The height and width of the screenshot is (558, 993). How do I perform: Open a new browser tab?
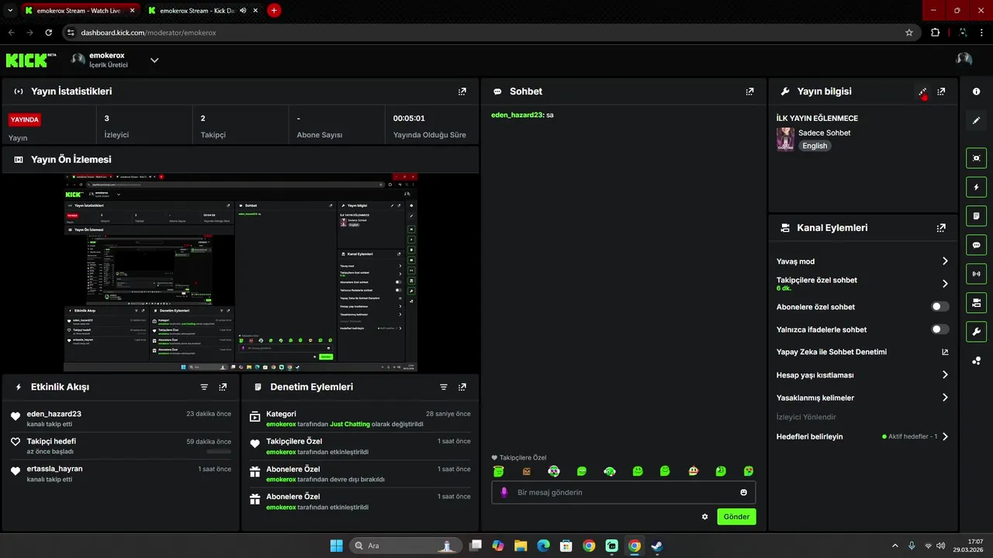click(274, 11)
